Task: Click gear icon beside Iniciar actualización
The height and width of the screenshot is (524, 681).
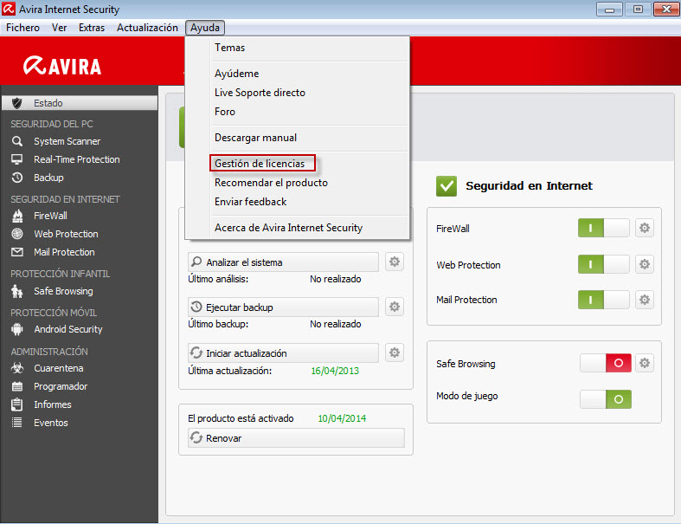Action: point(395,353)
